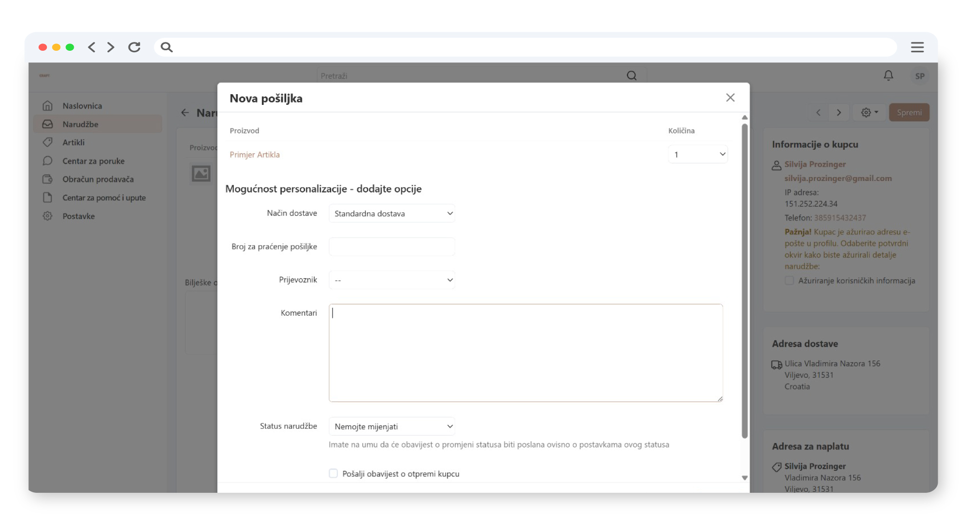Click the product image placeholder thumbnail
The image size is (967, 524).
point(201,174)
